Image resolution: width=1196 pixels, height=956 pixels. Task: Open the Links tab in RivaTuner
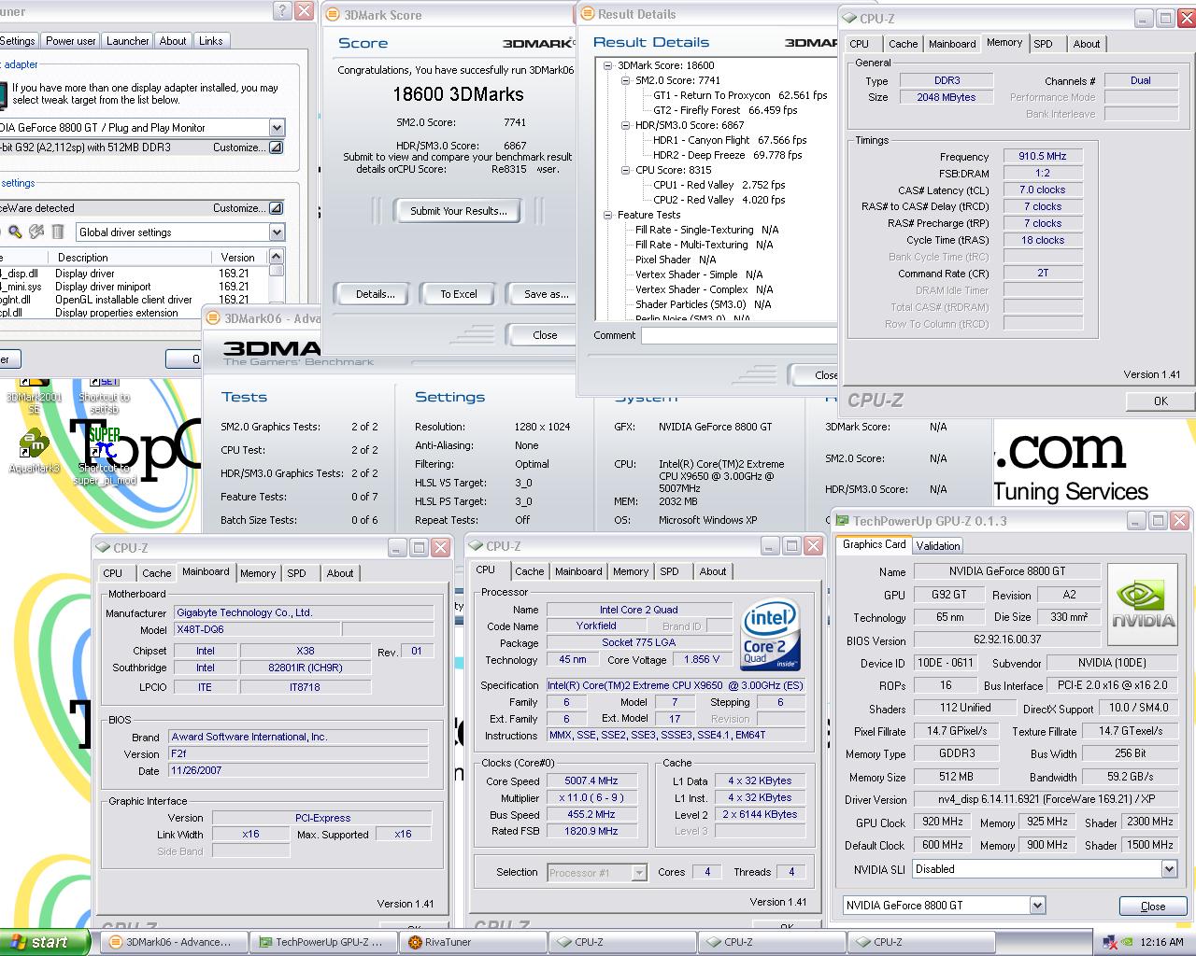click(211, 41)
